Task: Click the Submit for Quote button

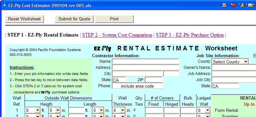Action: (74, 19)
